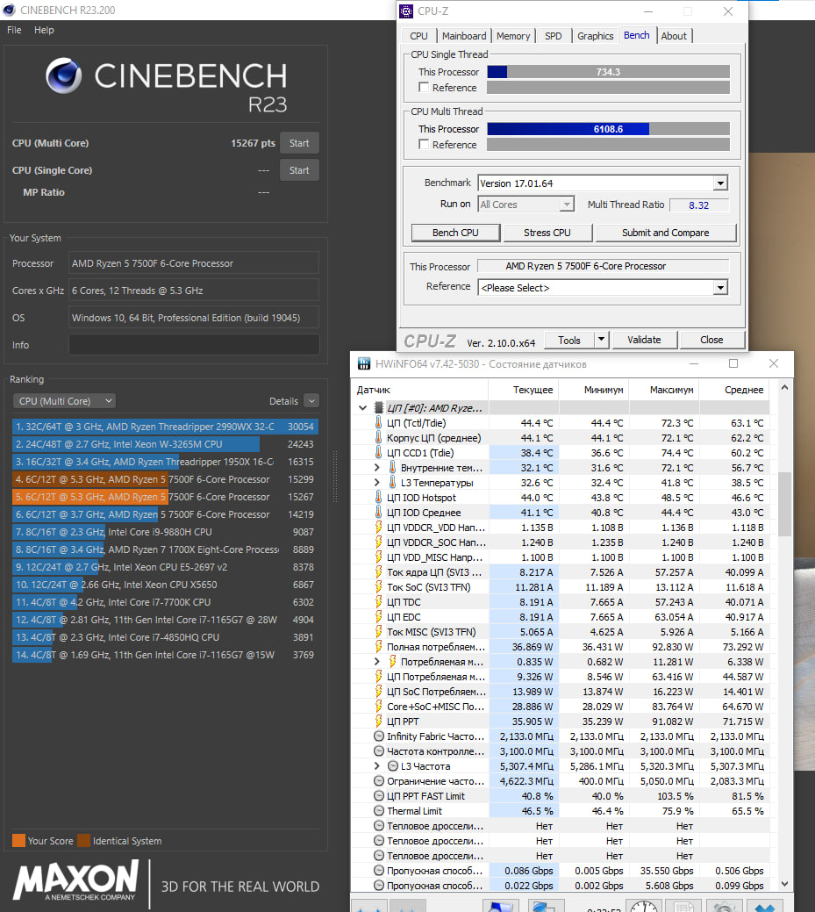Enable Reference checkbox under CPU Single Thread
The height and width of the screenshot is (912, 815).
point(424,87)
